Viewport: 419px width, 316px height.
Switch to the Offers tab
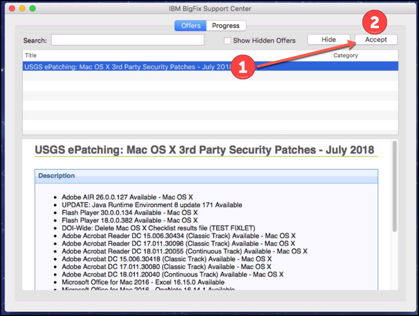(x=190, y=26)
